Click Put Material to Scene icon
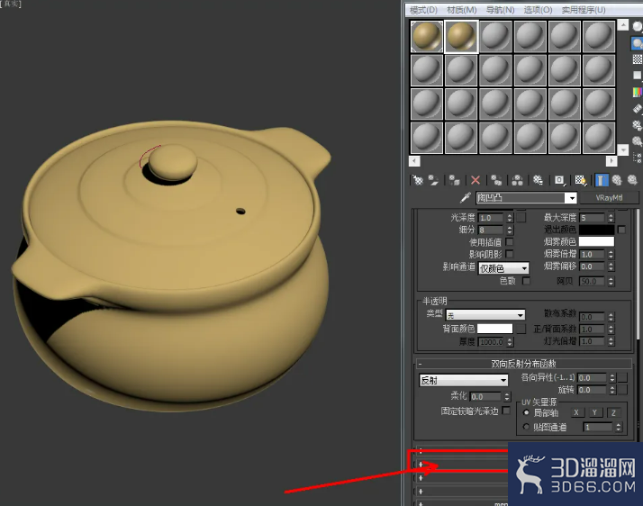This screenshot has height=506, width=643. pos(433,180)
